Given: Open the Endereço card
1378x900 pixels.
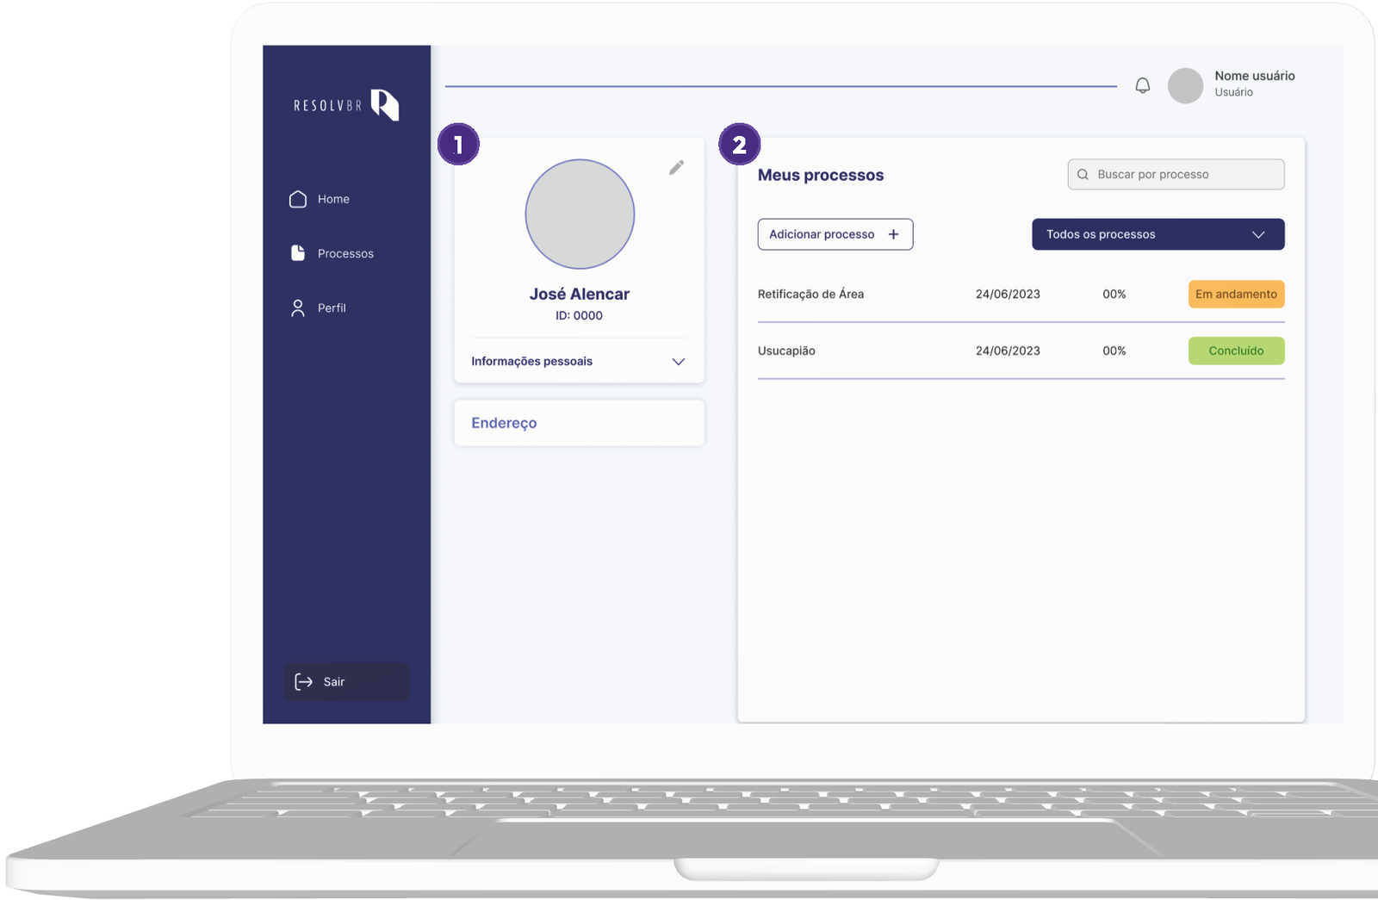Looking at the screenshot, I should [x=579, y=423].
